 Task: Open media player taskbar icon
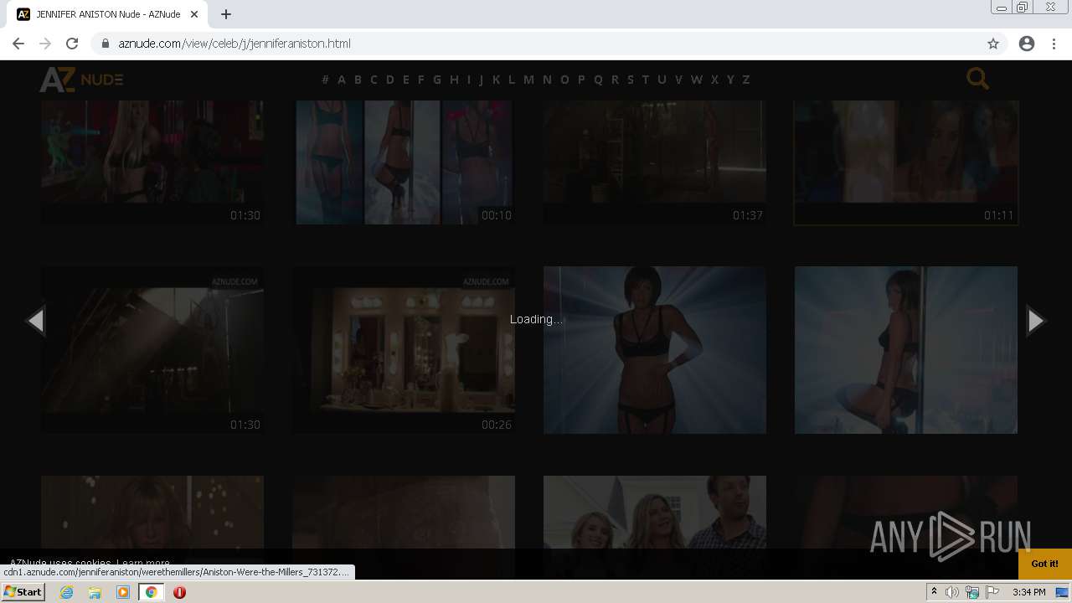tap(123, 592)
